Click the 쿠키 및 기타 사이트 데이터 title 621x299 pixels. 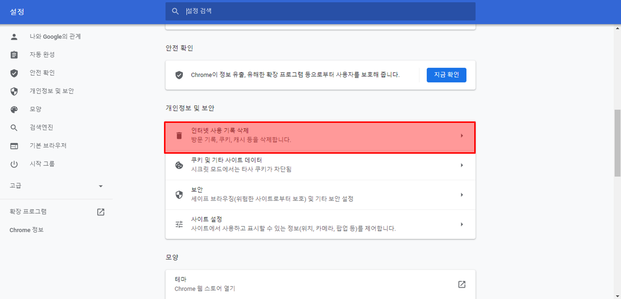[x=226, y=160]
